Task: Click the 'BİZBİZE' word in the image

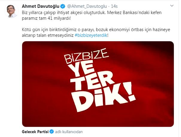Action: click(x=86, y=56)
